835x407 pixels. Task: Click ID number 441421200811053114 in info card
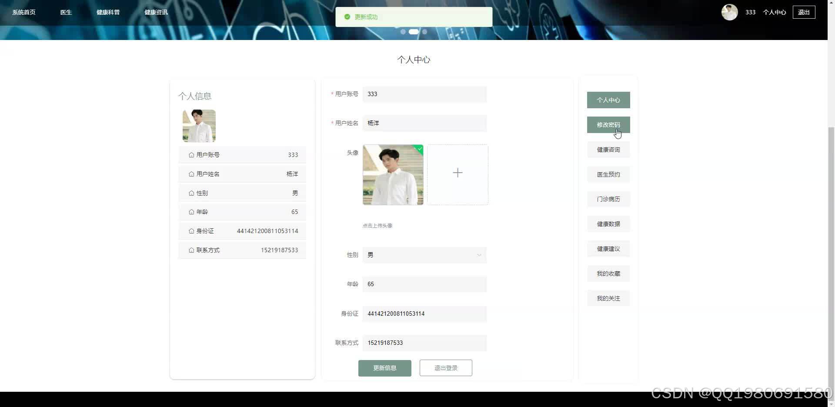pyautogui.click(x=267, y=231)
